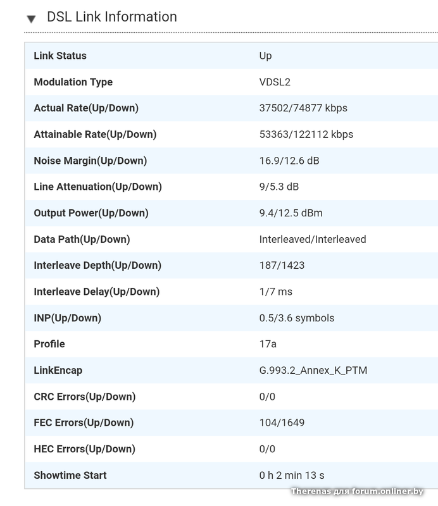
Task: Click the Interleave Depth(Up/Down) label
Action: click(97, 265)
